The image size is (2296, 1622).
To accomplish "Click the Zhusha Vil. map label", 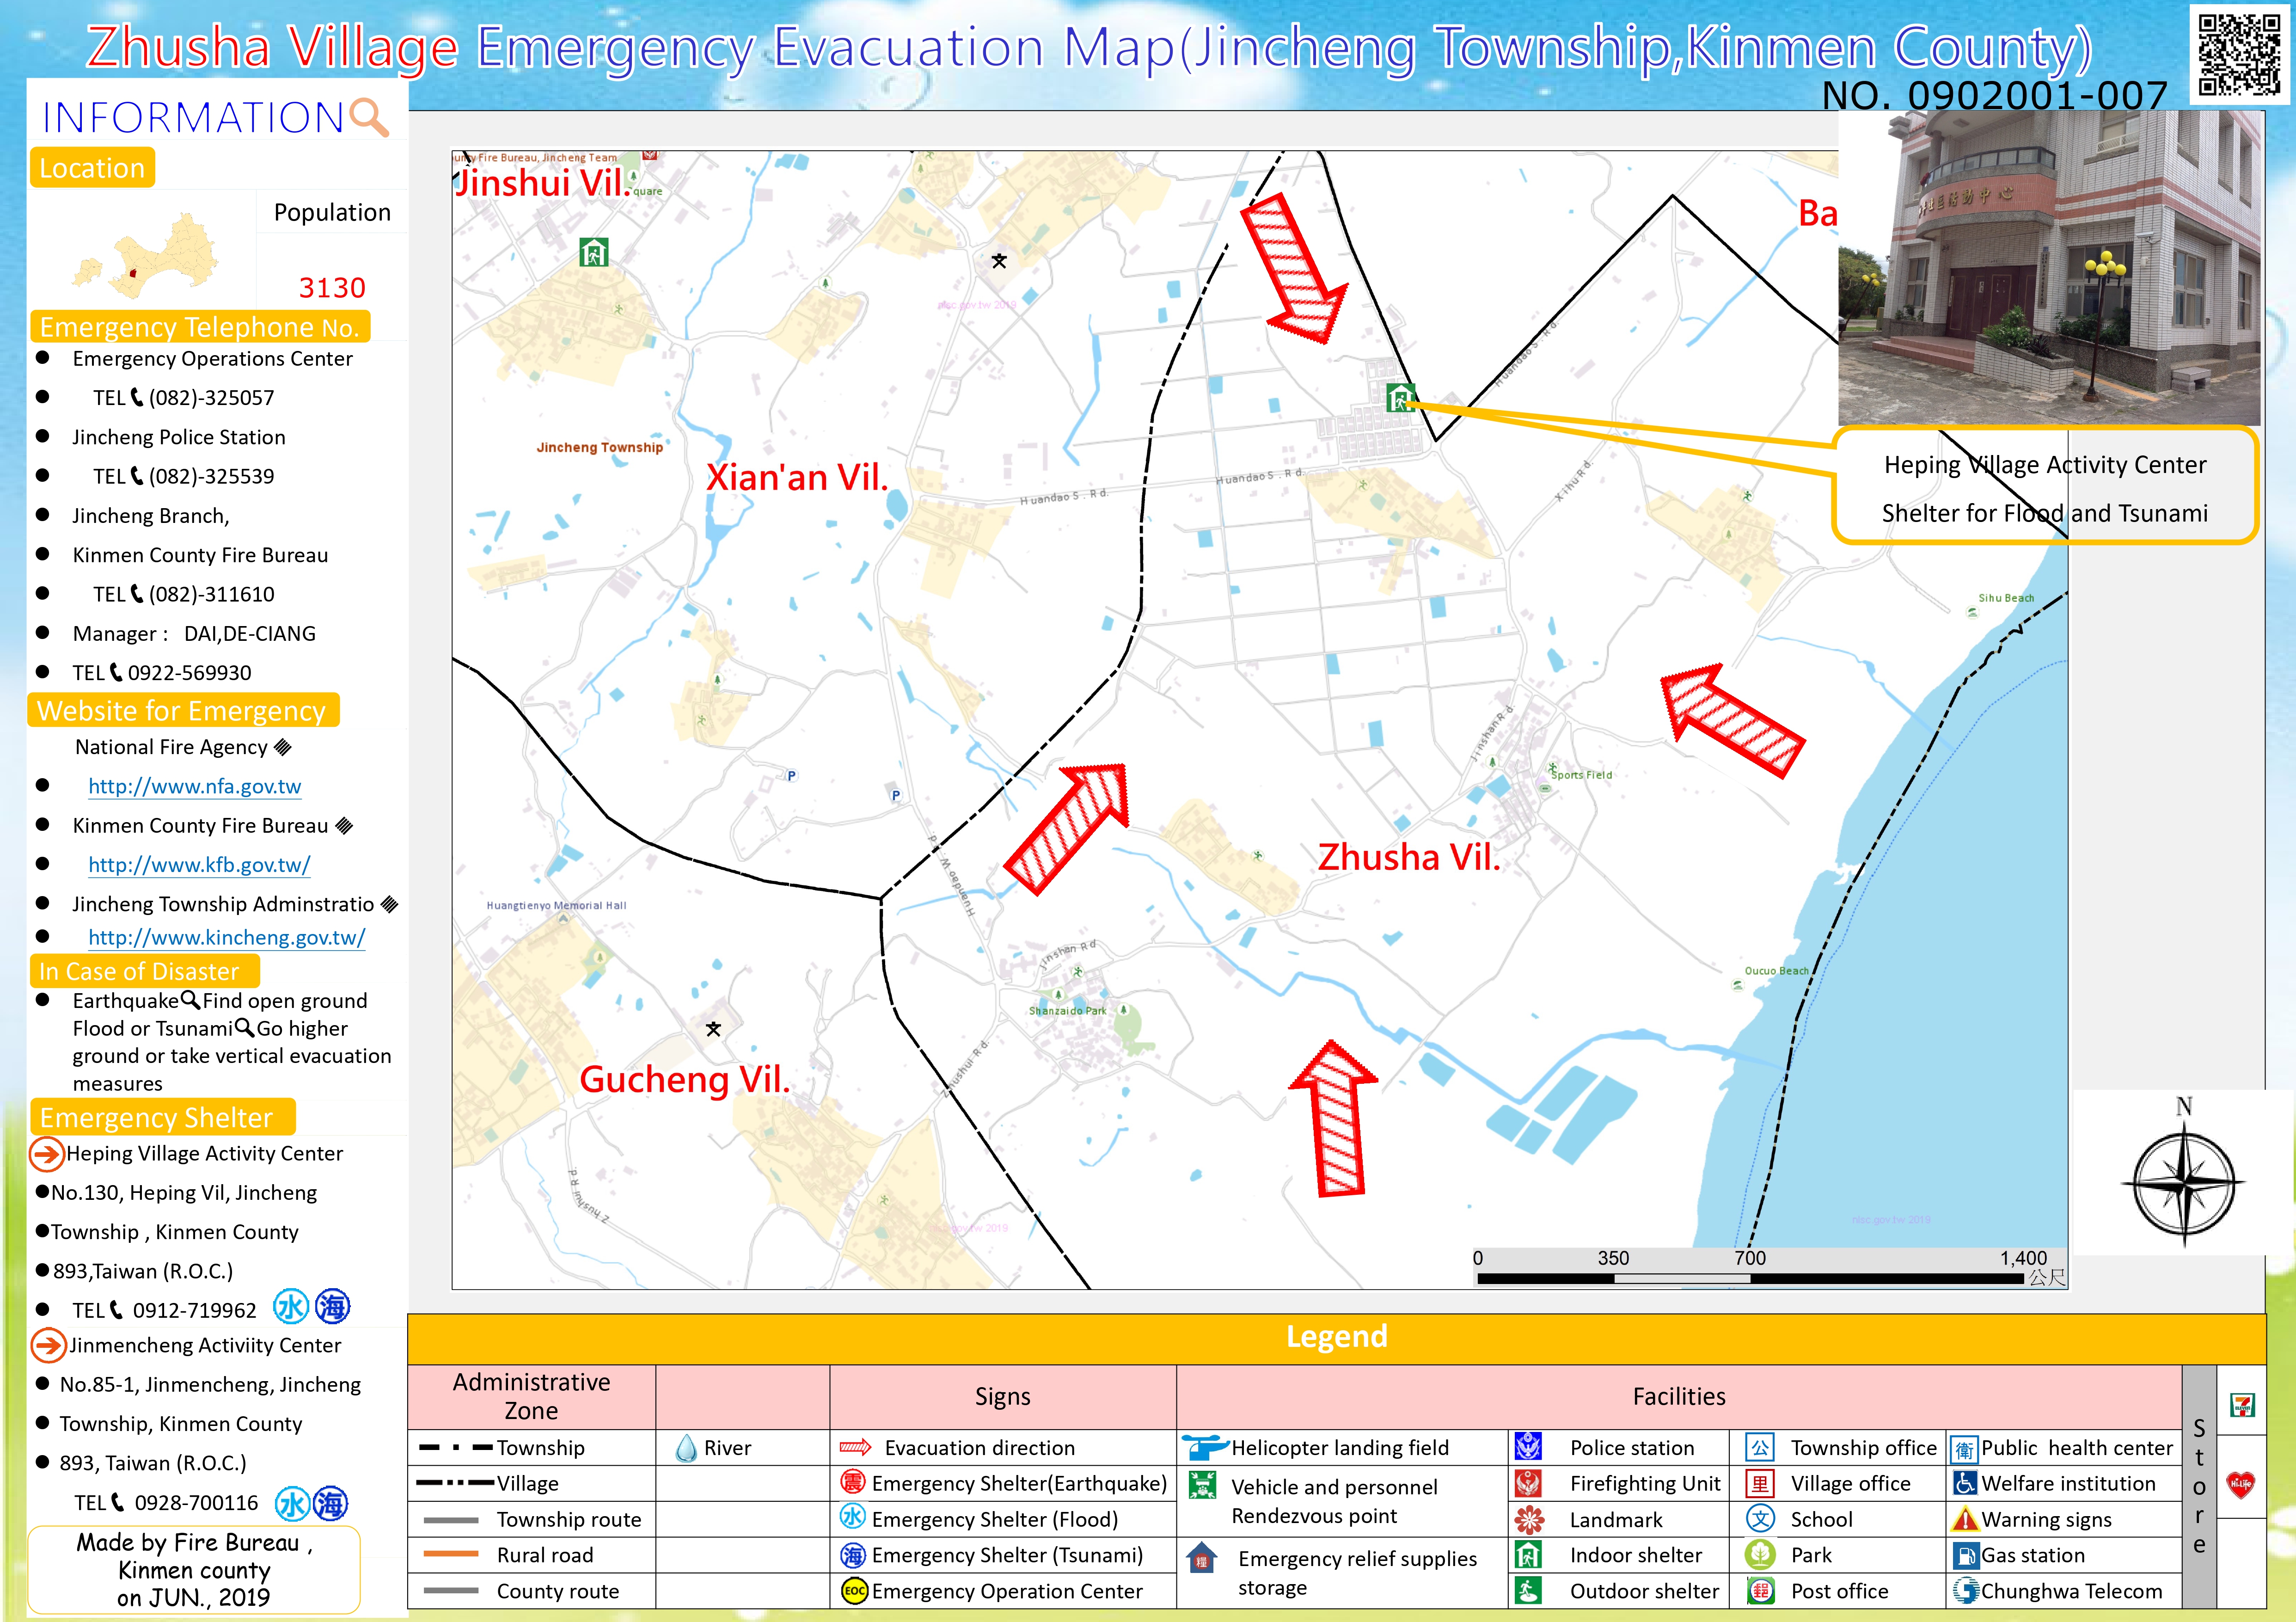I will 1408,857.
